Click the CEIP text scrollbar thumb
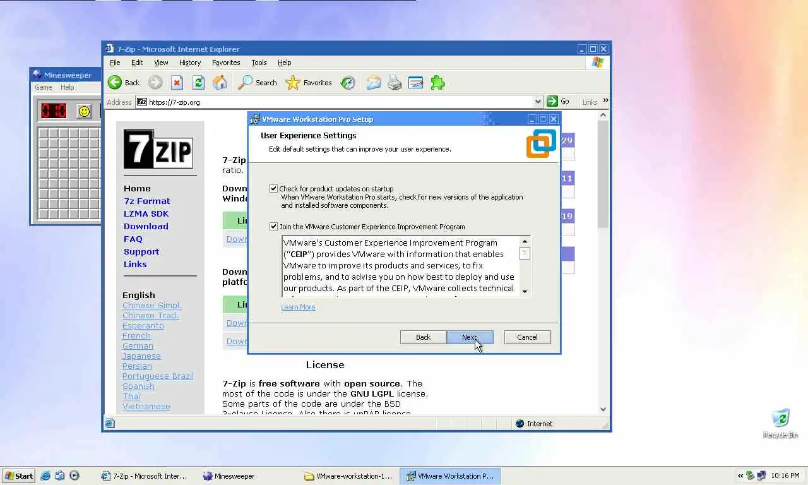808x485 pixels. pos(525,253)
